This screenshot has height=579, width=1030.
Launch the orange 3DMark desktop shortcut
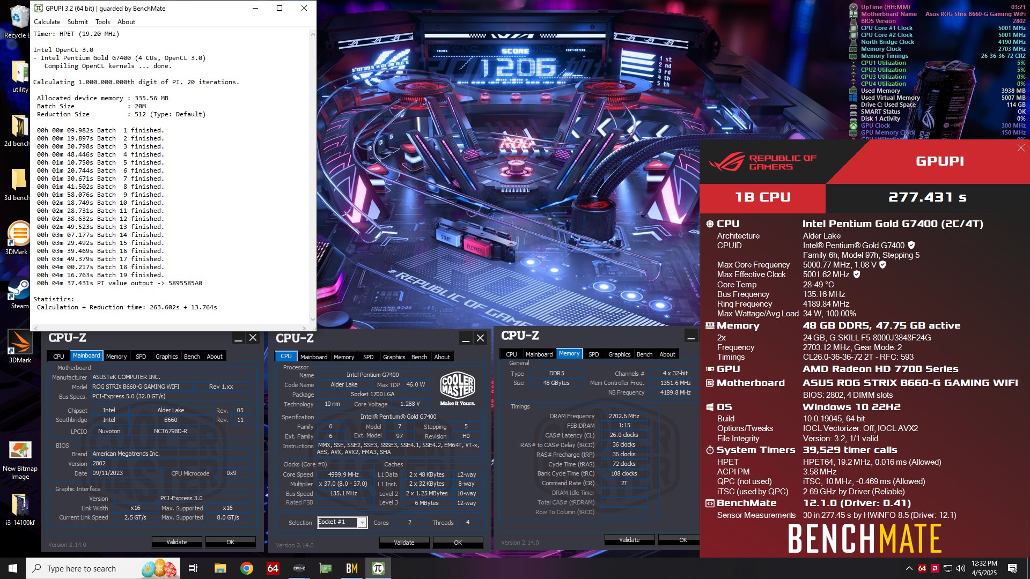[18, 239]
